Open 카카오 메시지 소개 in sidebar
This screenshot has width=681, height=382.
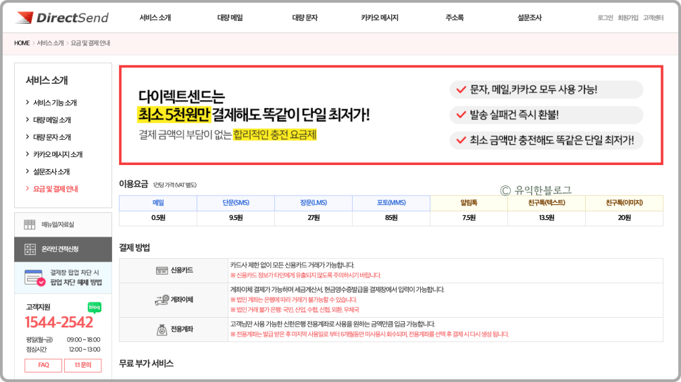click(58, 154)
